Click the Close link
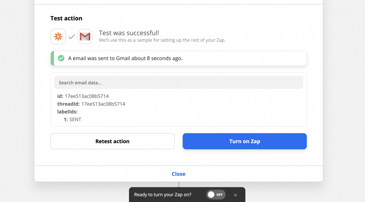365x202 pixels. (179, 174)
